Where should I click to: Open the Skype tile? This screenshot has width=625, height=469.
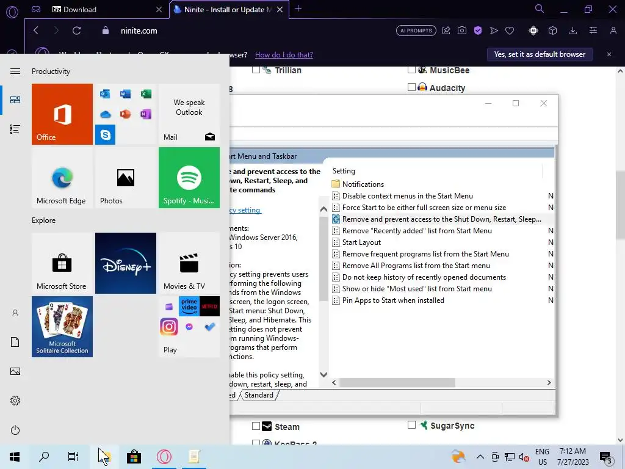point(105,135)
